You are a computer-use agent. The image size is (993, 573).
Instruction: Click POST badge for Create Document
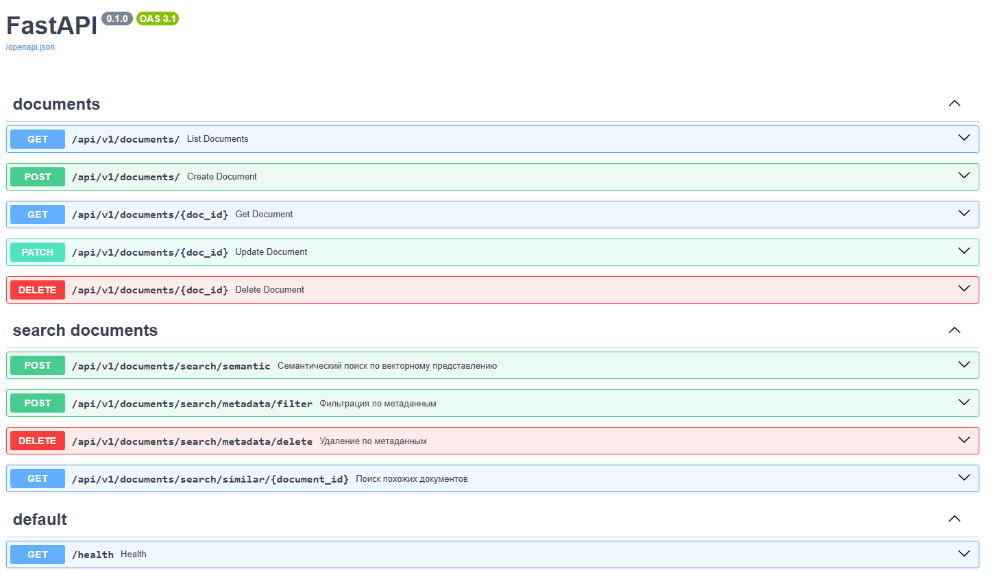[38, 177]
